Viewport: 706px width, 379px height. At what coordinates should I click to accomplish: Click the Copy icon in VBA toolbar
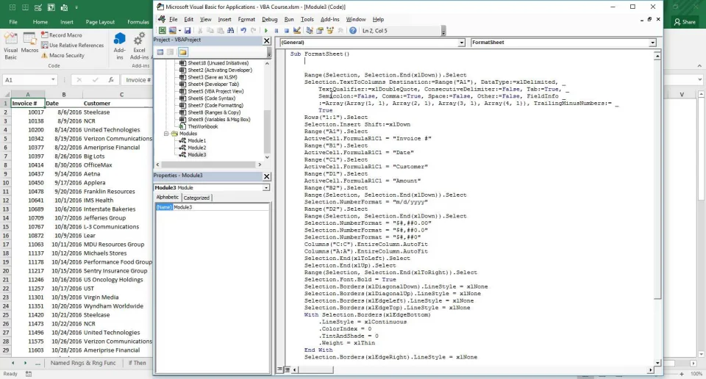[210, 31]
